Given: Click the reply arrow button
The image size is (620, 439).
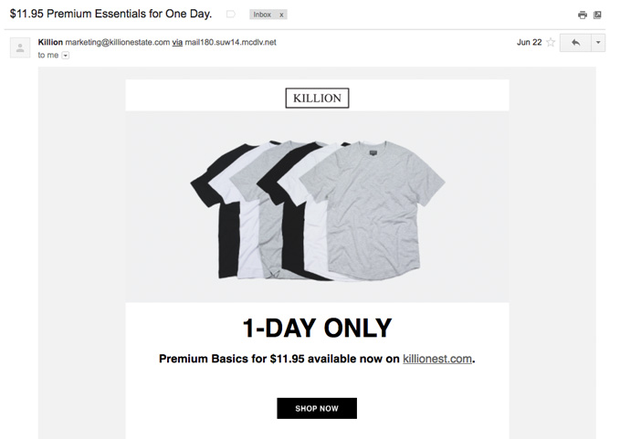Looking at the screenshot, I should pos(575,42).
